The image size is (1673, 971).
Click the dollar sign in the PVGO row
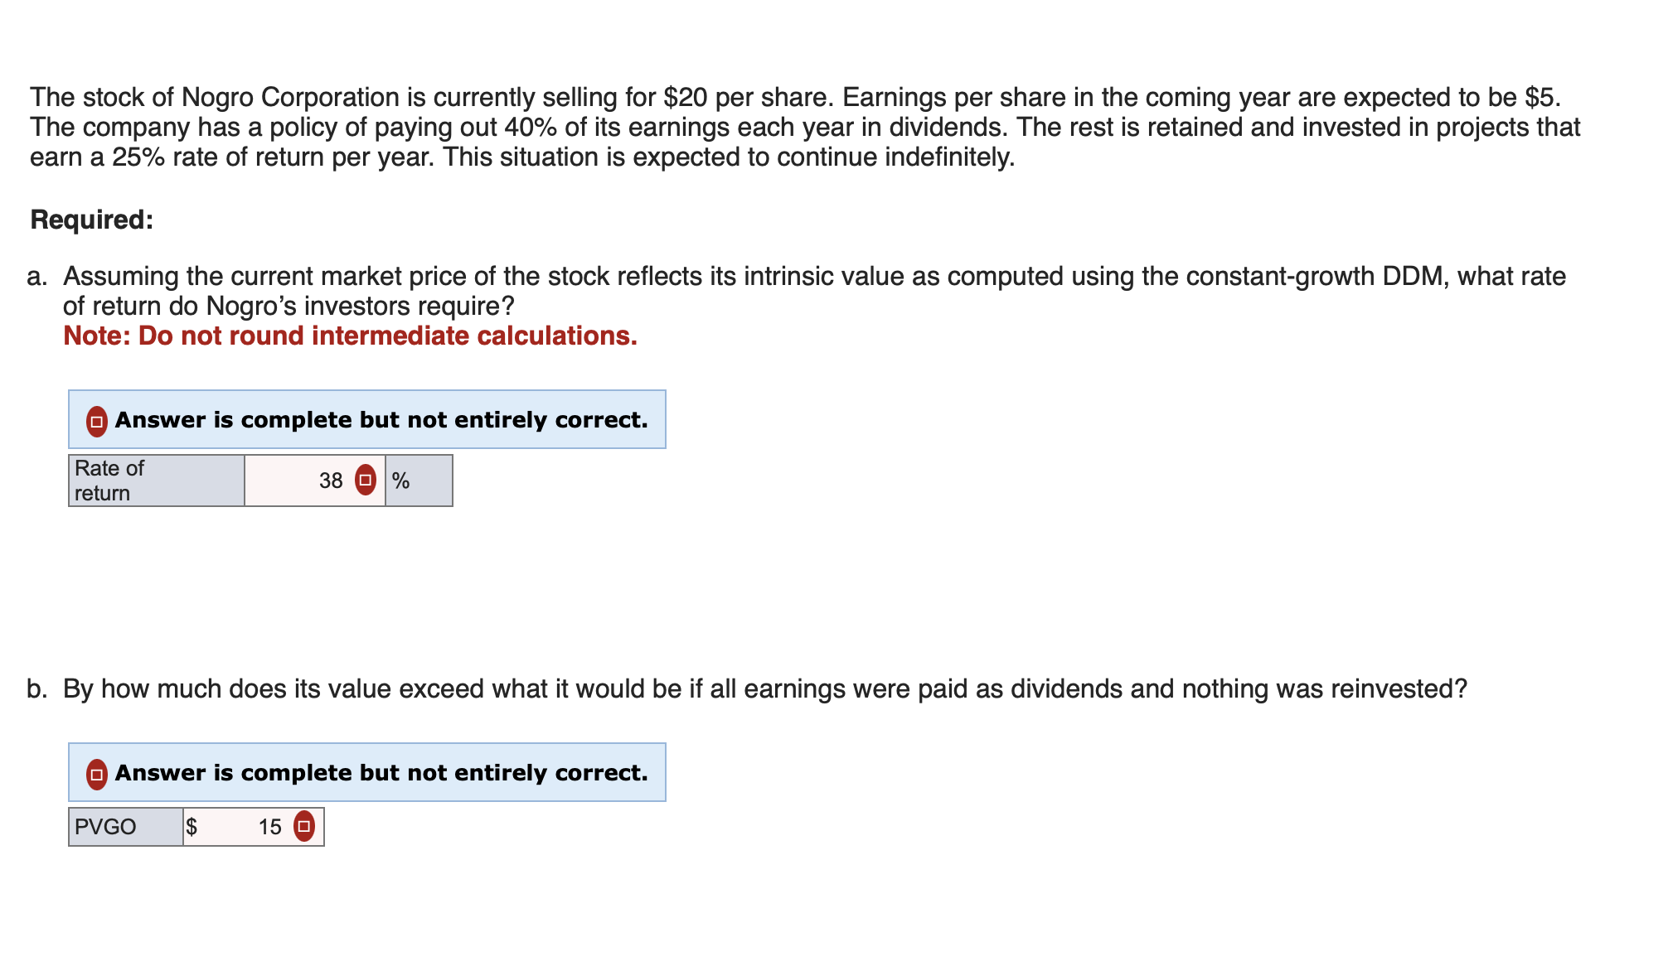tap(192, 827)
